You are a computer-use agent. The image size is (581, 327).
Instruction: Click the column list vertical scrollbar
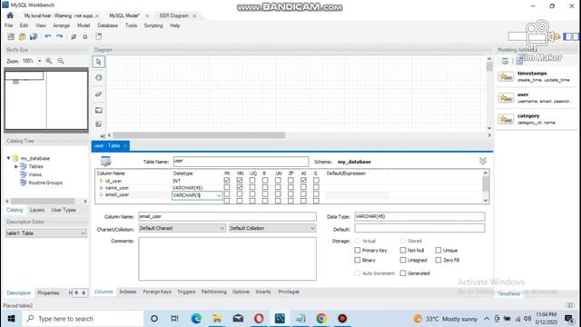pos(486,183)
